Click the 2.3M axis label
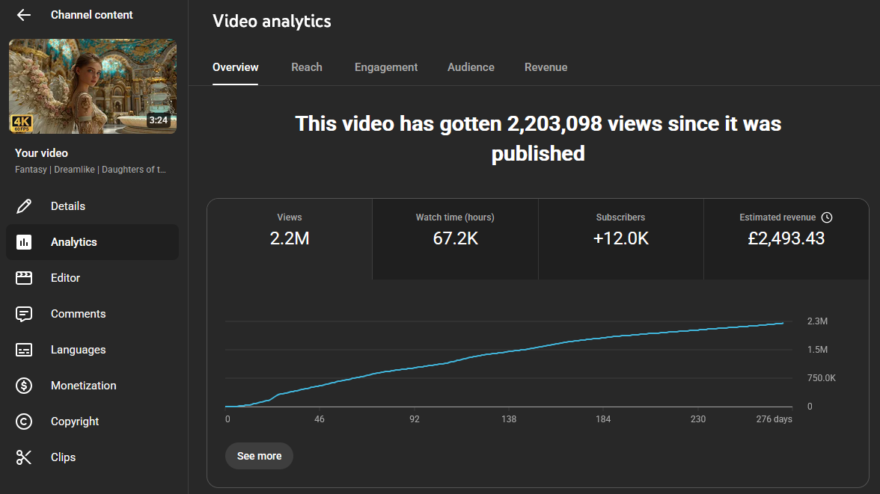This screenshot has height=494, width=880. click(x=817, y=321)
